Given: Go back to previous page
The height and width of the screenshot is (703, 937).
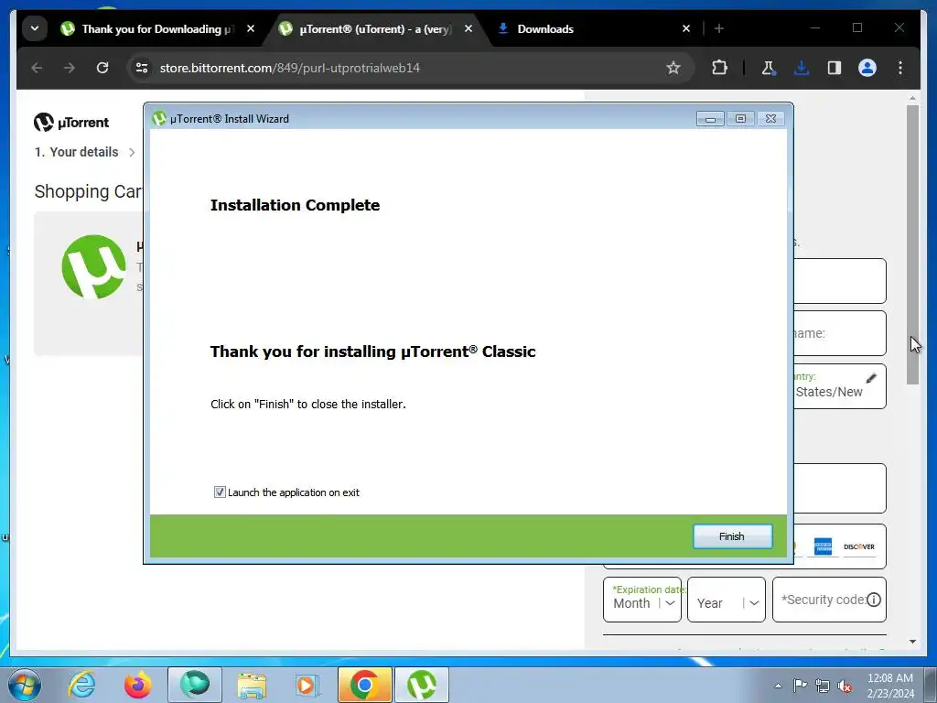Looking at the screenshot, I should tap(37, 68).
